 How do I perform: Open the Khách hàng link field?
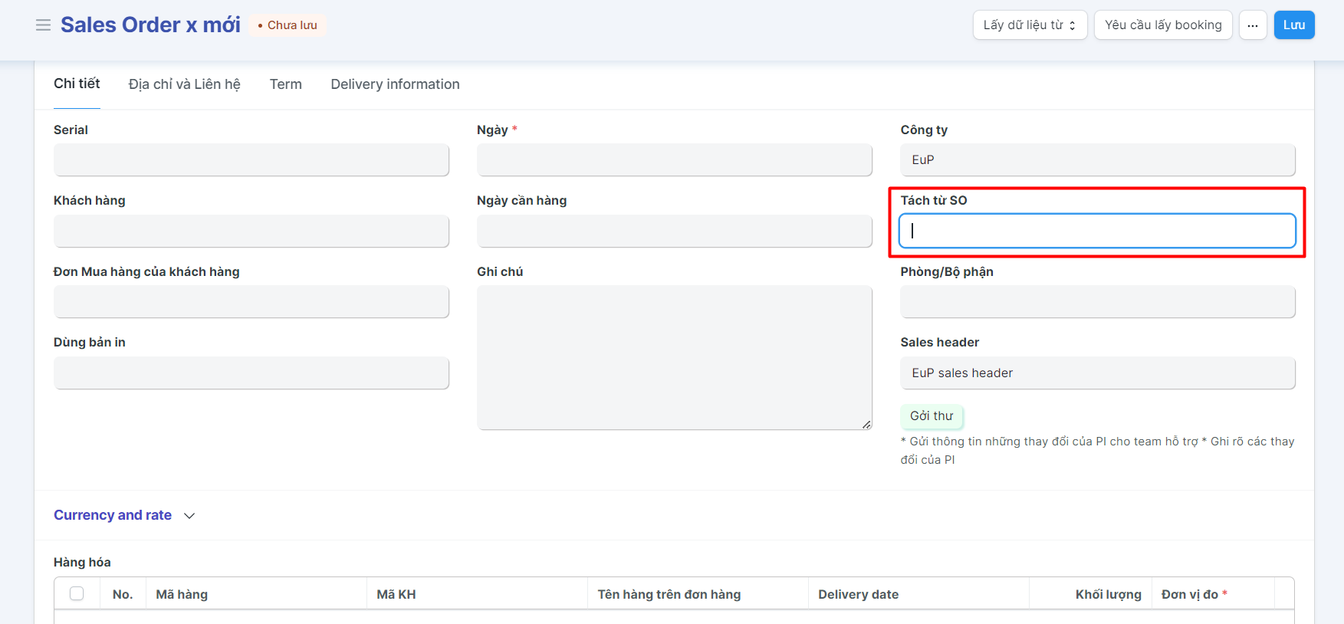[x=251, y=231]
